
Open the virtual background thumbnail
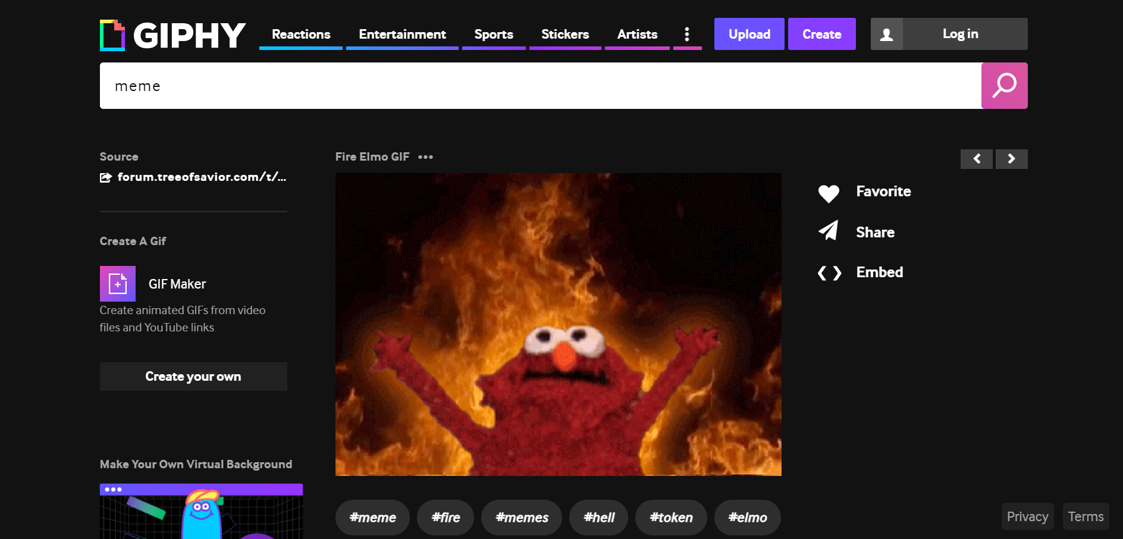tap(201, 512)
